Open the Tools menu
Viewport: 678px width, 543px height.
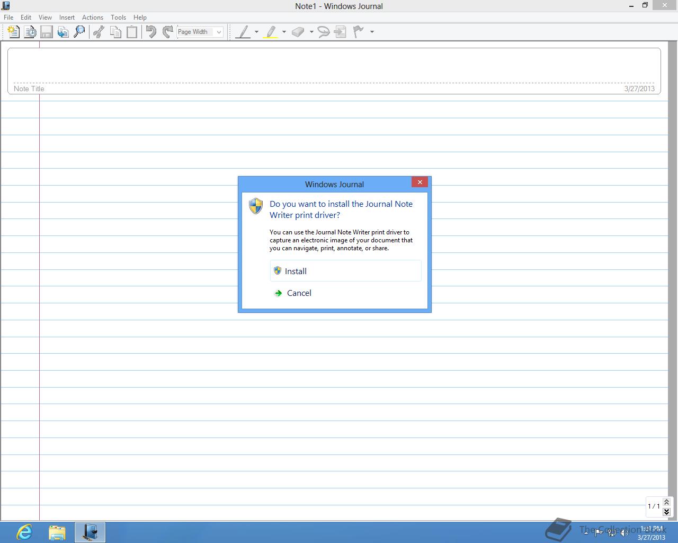(119, 17)
